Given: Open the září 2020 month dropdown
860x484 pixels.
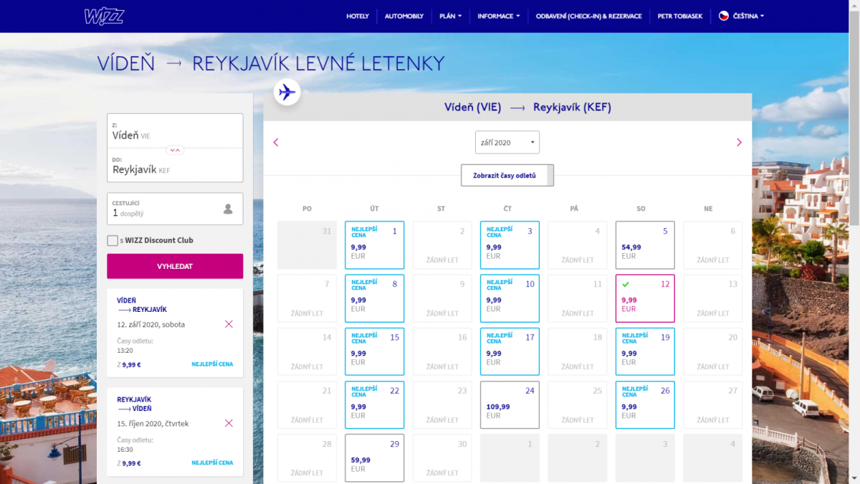Looking at the screenshot, I should 507,143.
